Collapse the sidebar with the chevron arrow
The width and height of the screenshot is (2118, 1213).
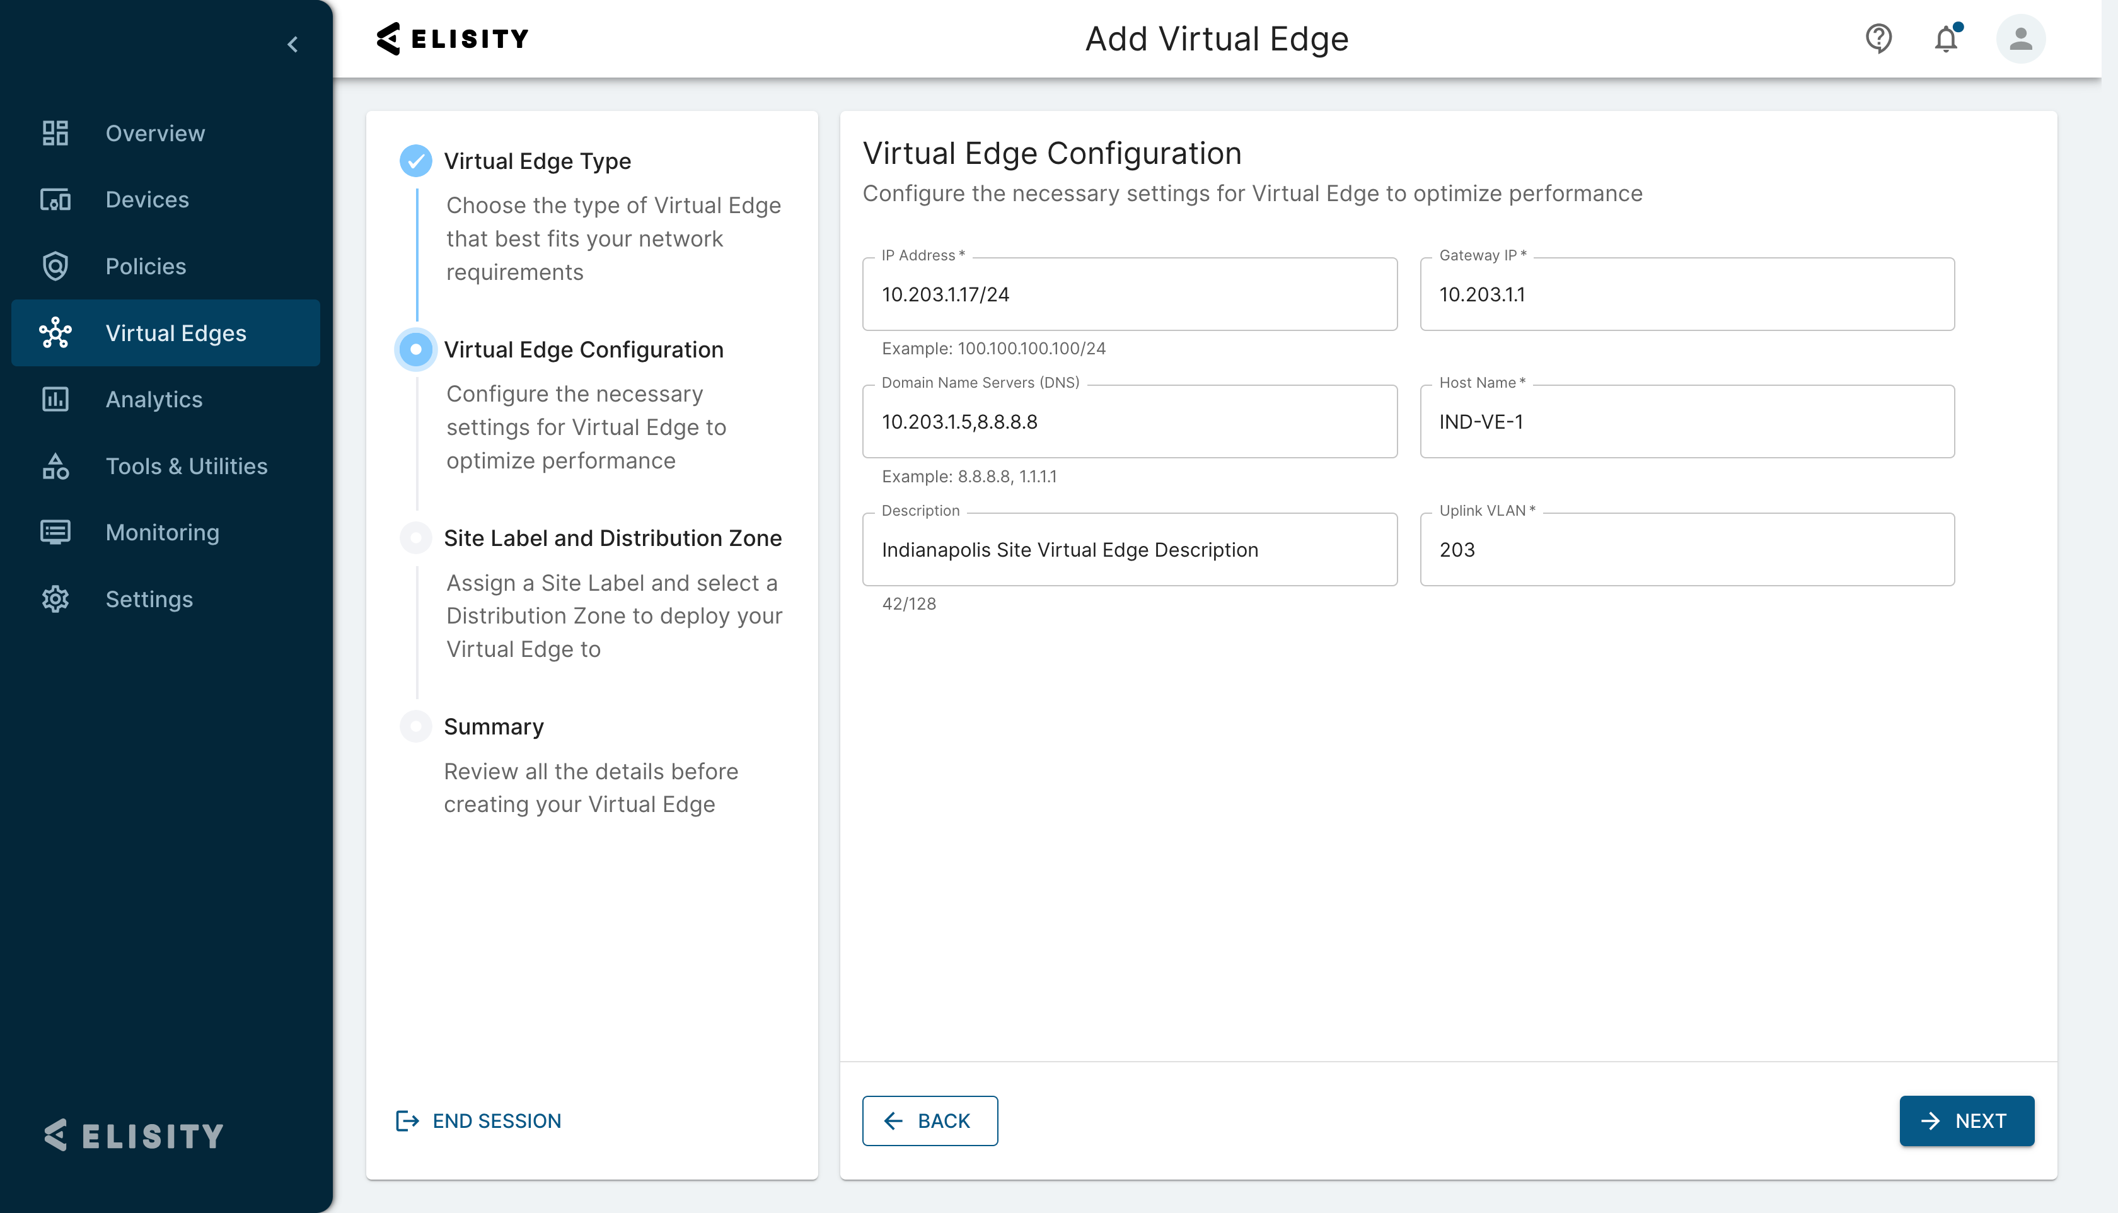292,44
